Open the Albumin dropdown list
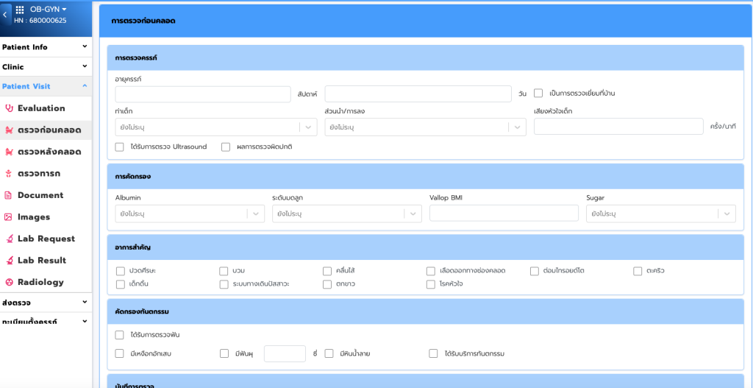Image resolution: width=753 pixels, height=388 pixels. point(189,214)
